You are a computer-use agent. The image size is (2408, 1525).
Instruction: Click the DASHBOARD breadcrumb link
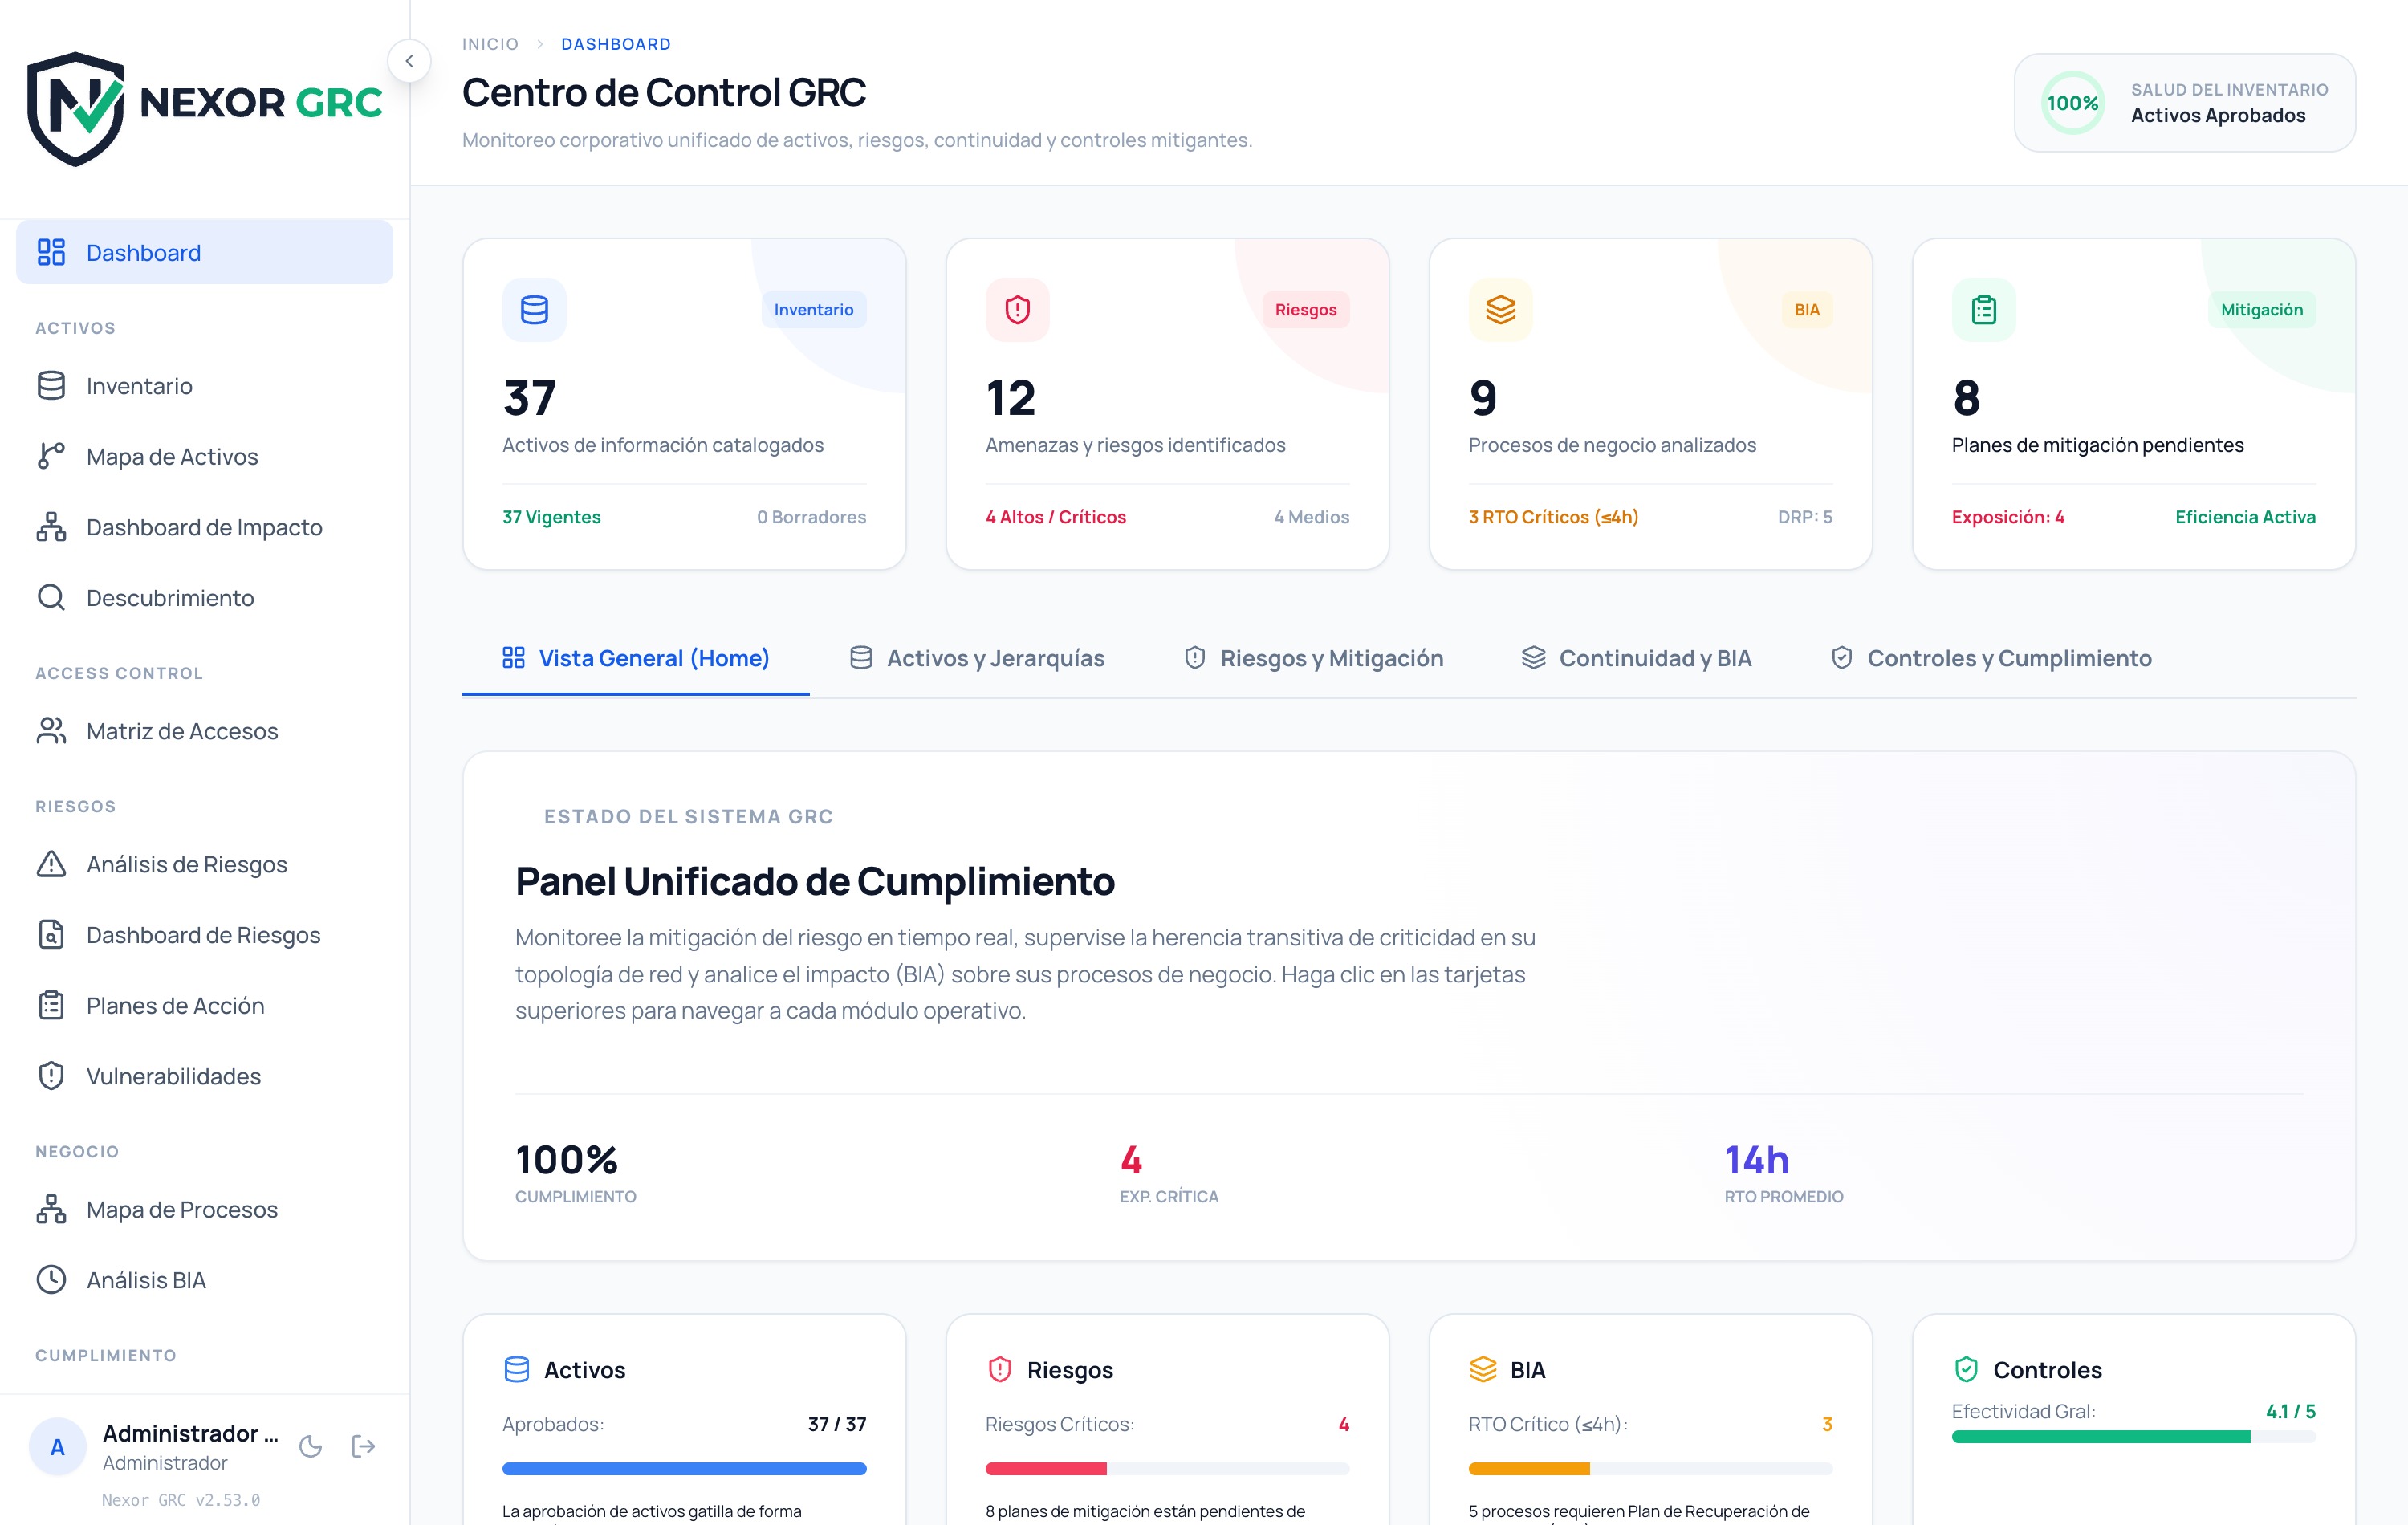pos(616,44)
